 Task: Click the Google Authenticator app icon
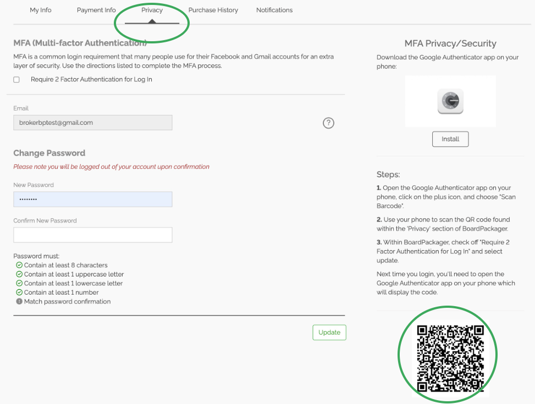450,101
